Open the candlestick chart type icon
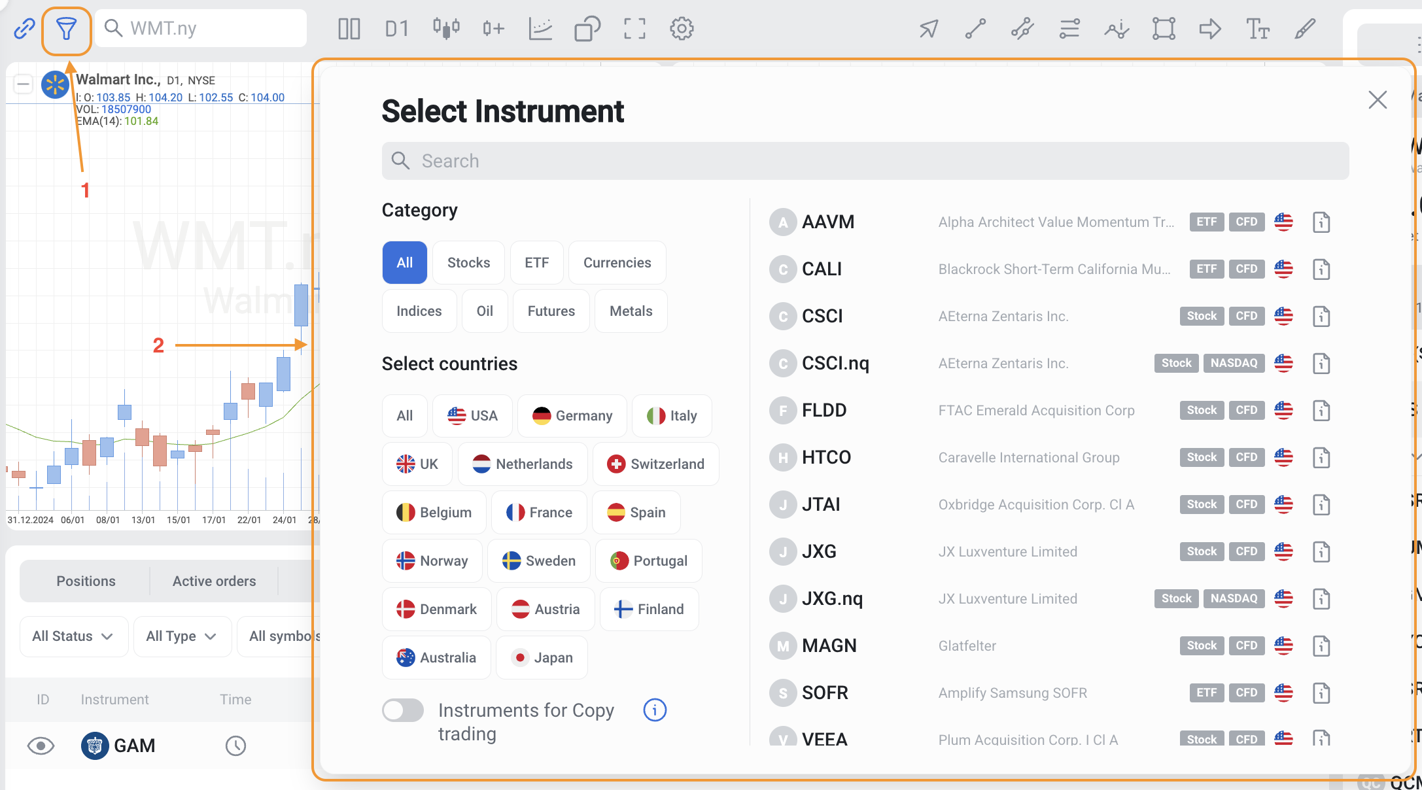Image resolution: width=1422 pixels, height=790 pixels. pyautogui.click(x=446, y=29)
